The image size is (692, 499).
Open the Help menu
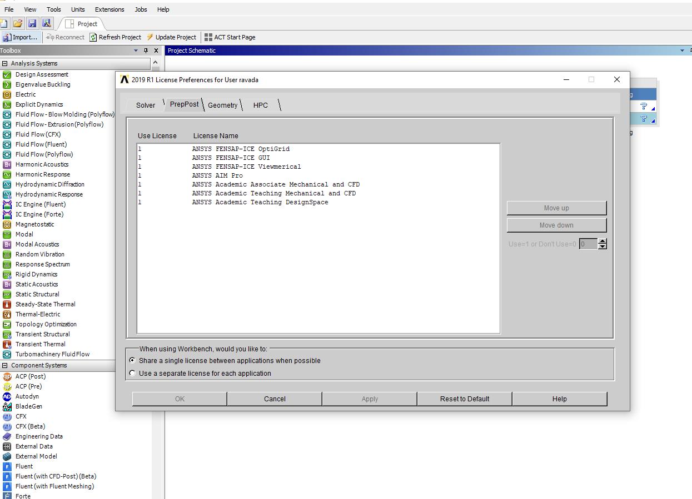pyautogui.click(x=163, y=9)
